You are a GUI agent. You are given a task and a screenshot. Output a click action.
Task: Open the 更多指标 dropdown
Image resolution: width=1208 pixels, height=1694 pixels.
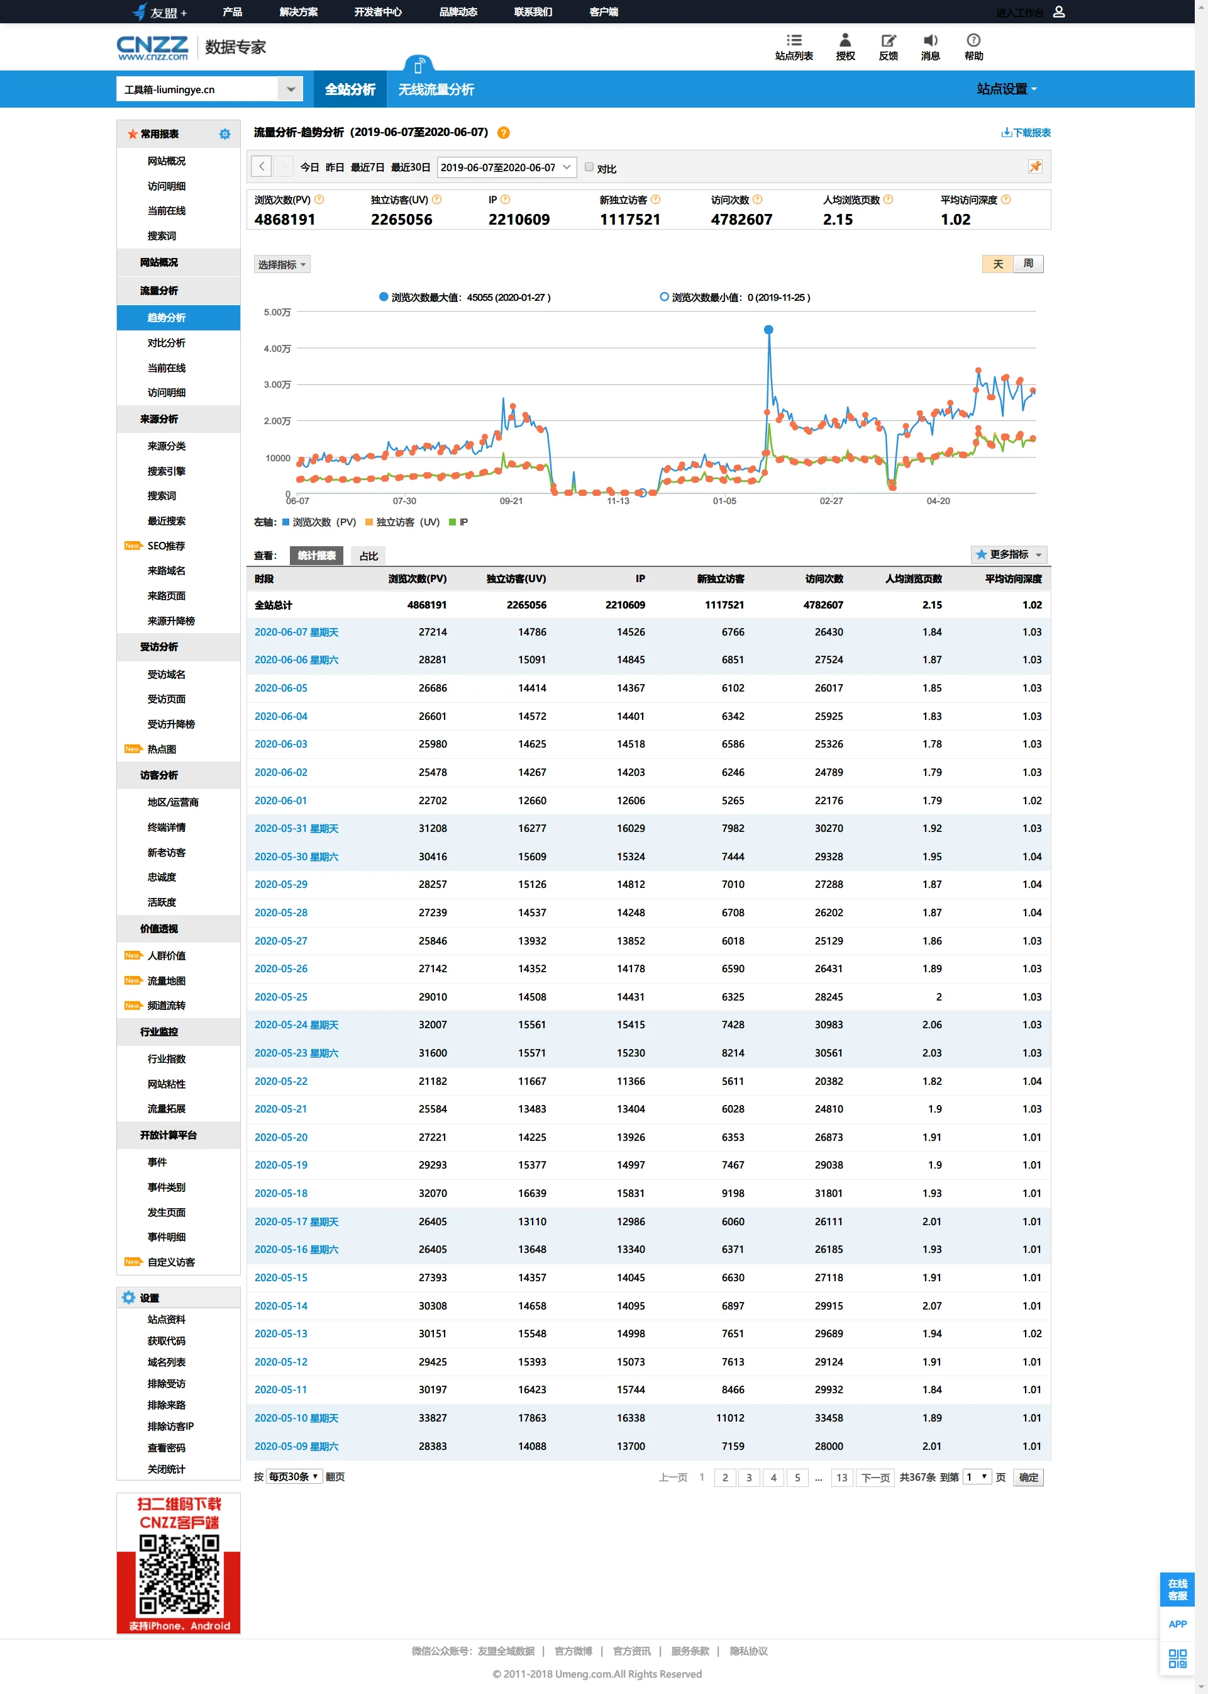[1009, 554]
